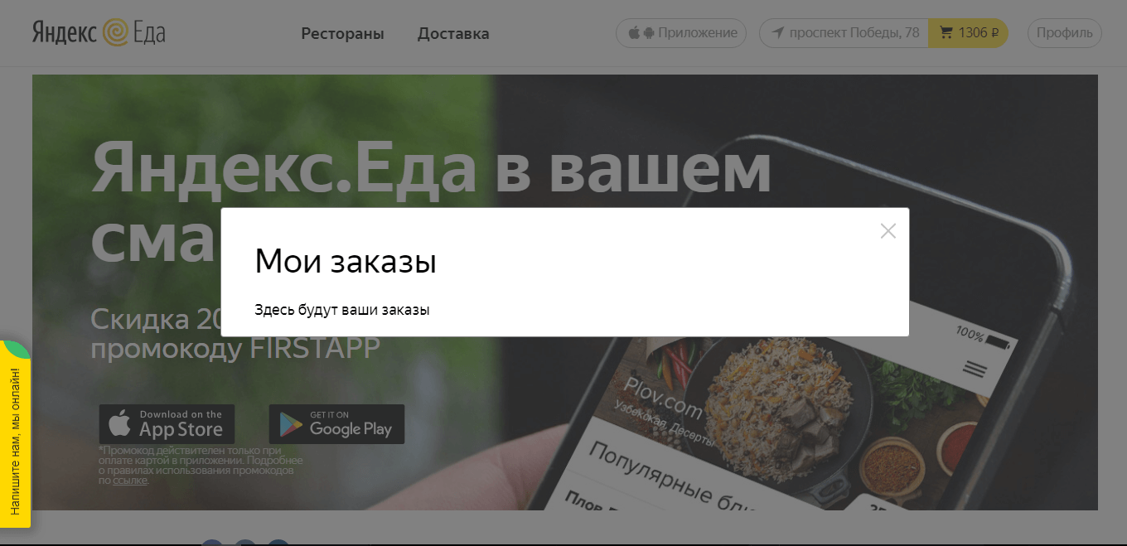The width and height of the screenshot is (1127, 546).
Task: Click the Yandex Eda swirl logo
Action: tap(114, 33)
